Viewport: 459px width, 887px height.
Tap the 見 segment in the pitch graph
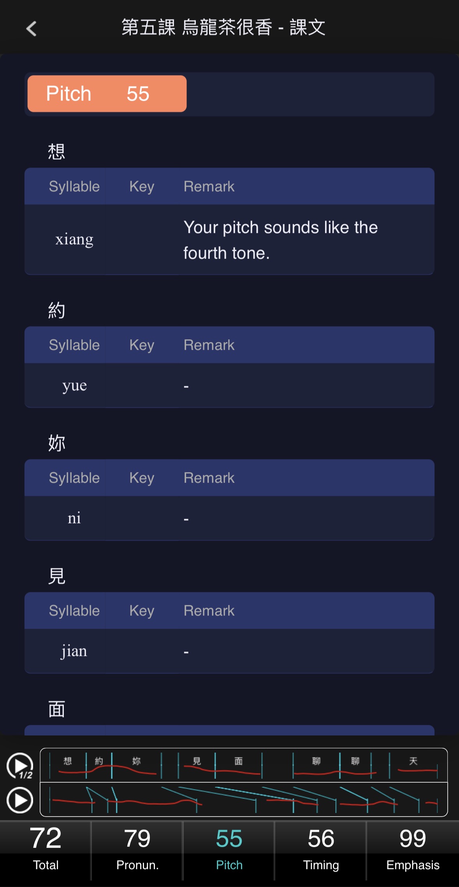click(197, 765)
